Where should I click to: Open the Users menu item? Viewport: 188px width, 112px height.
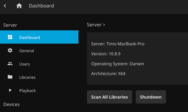(x=24, y=64)
